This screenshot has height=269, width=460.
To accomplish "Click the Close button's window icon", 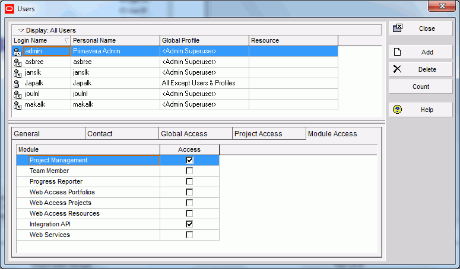I will [x=398, y=28].
